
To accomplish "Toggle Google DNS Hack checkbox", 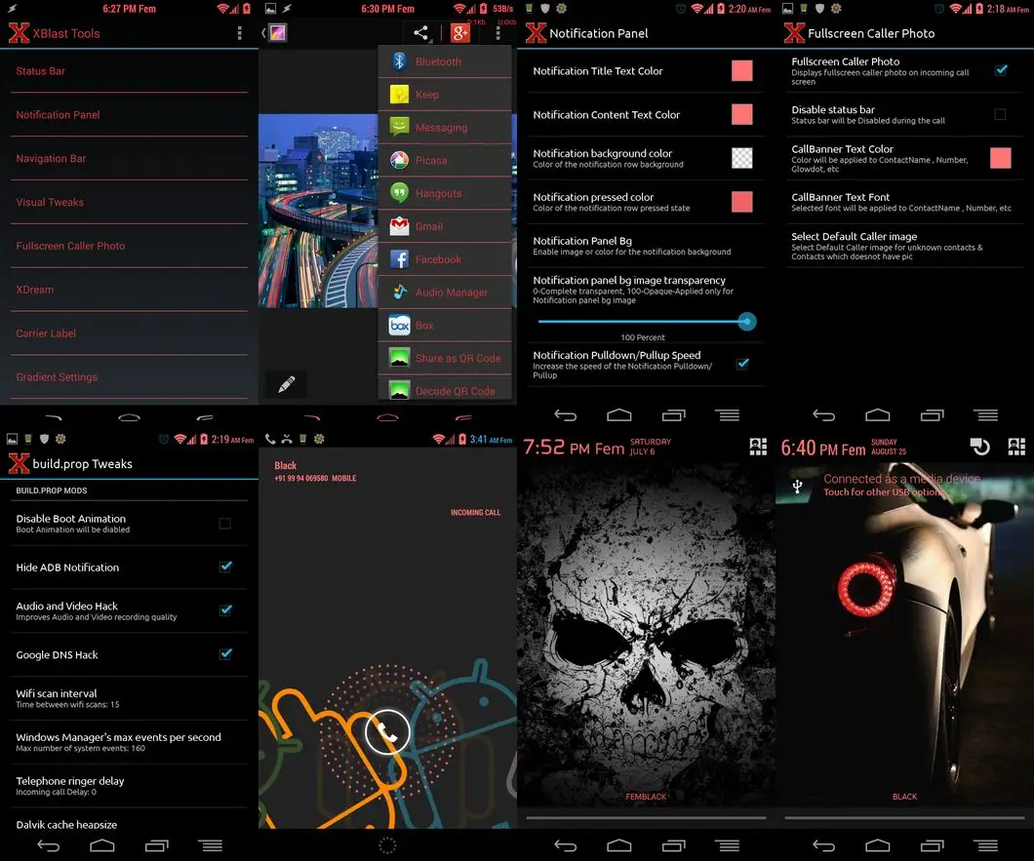I will click(225, 653).
